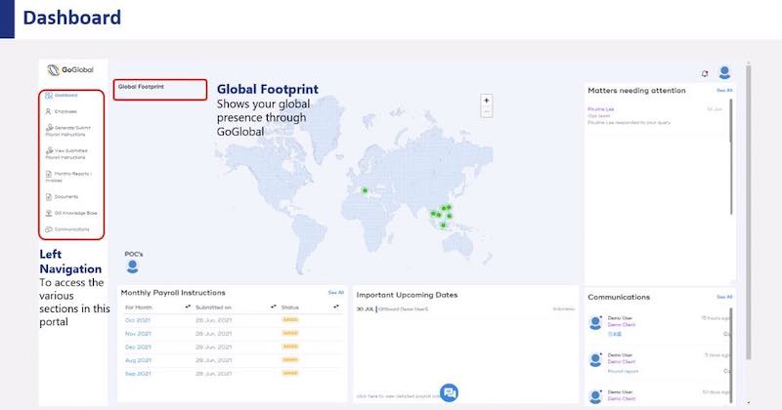Image resolution: width=782 pixels, height=410 pixels.
Task: See All monthly payroll instructions
Action: (335, 293)
